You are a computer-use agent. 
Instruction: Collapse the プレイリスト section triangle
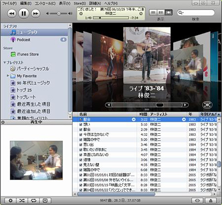click(5, 62)
